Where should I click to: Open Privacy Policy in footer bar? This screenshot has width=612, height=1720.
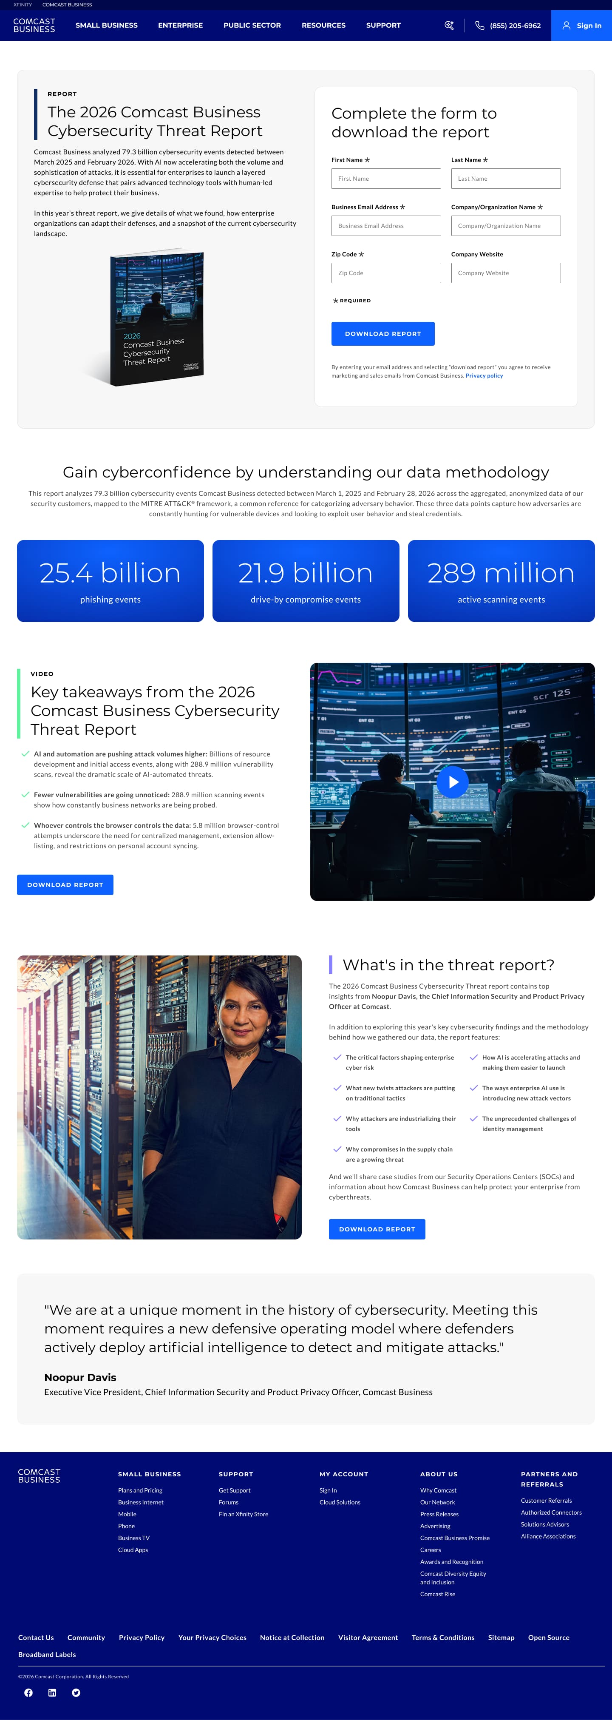point(142,1637)
